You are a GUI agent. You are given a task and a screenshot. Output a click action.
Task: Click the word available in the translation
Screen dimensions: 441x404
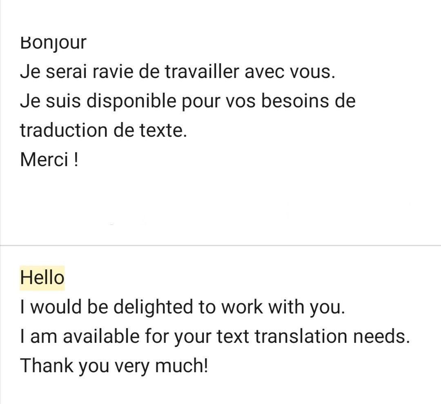101,336
